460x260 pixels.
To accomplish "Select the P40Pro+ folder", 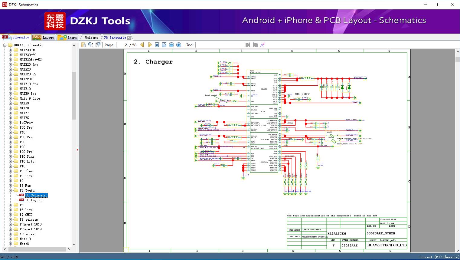I will point(26,123).
